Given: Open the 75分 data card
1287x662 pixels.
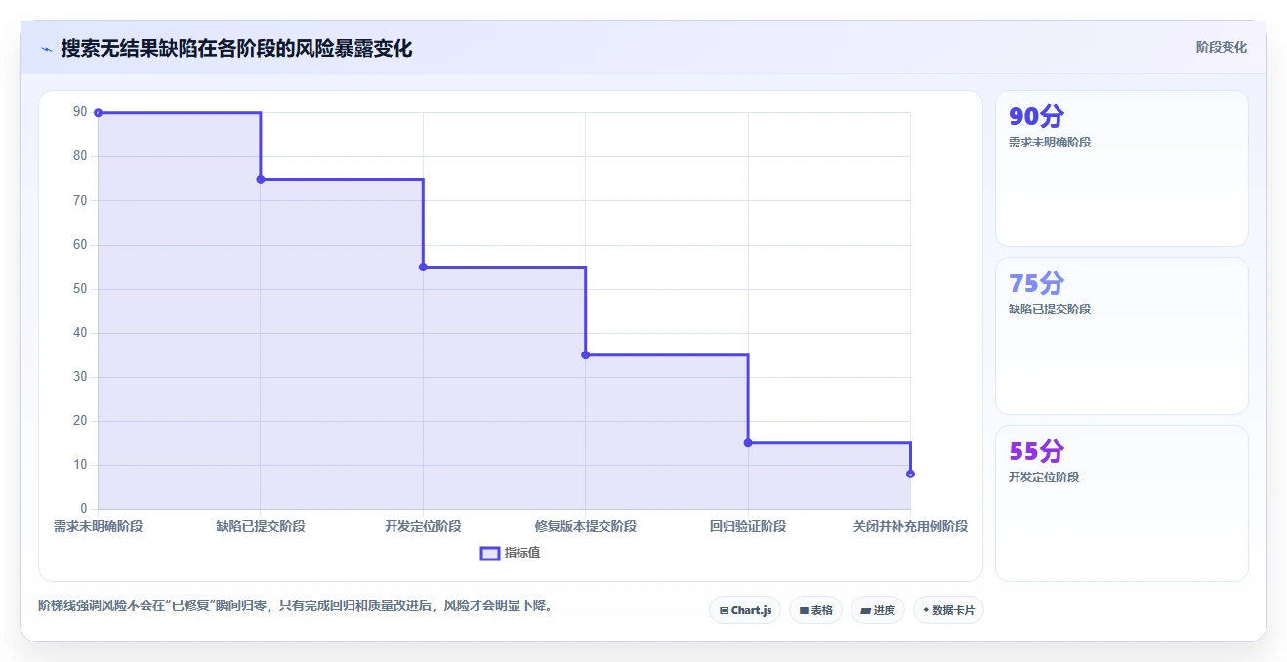Looking at the screenshot, I should (x=1121, y=336).
